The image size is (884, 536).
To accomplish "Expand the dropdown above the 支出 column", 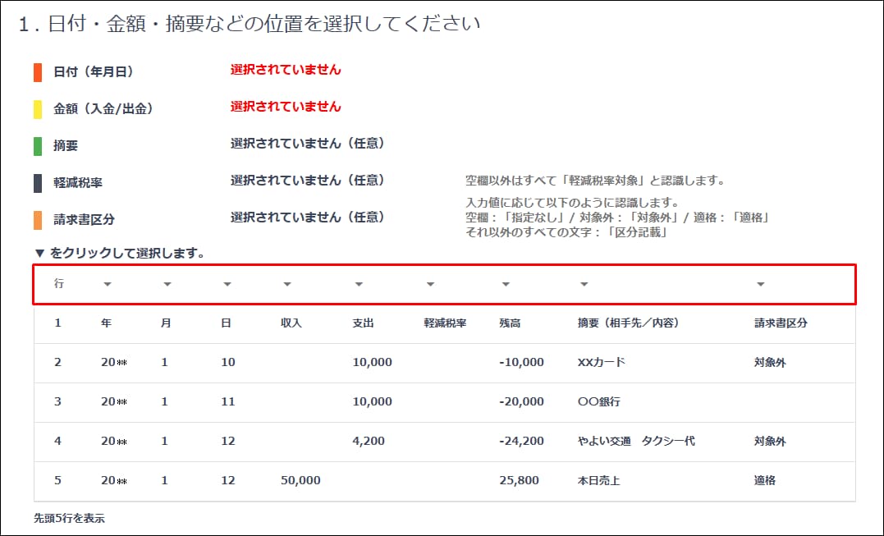I will tap(360, 284).
